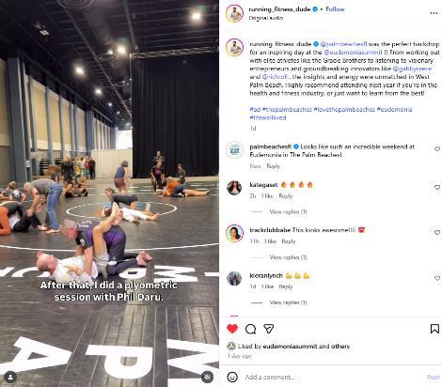Open running_fitness_dude profile picture in header
Viewport: 442px width, 387px height.
point(234,13)
